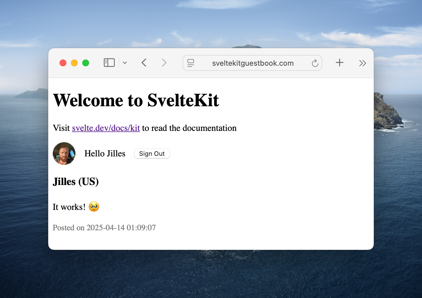Click Jilles's profile avatar photo
This screenshot has height=298, width=422.
coord(64,154)
